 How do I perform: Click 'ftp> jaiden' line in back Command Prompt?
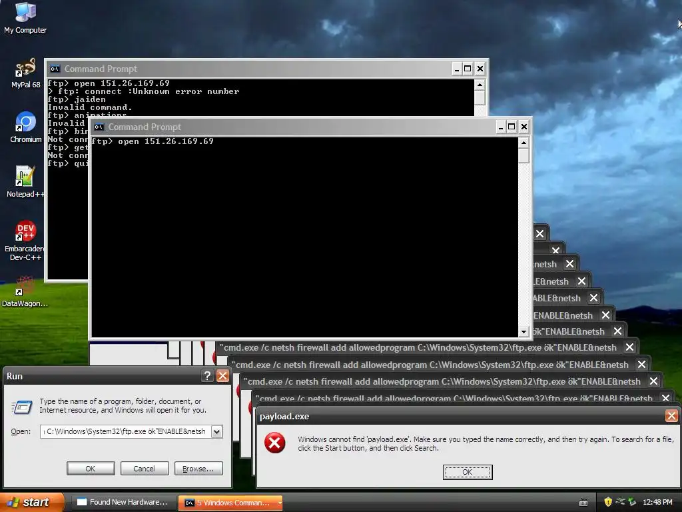(x=77, y=99)
